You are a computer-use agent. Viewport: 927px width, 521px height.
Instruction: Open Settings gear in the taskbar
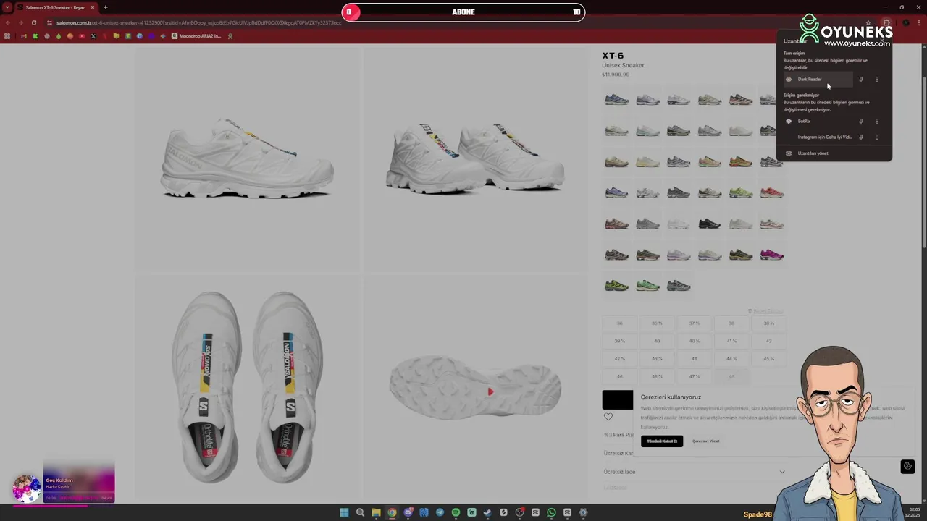[583, 513]
